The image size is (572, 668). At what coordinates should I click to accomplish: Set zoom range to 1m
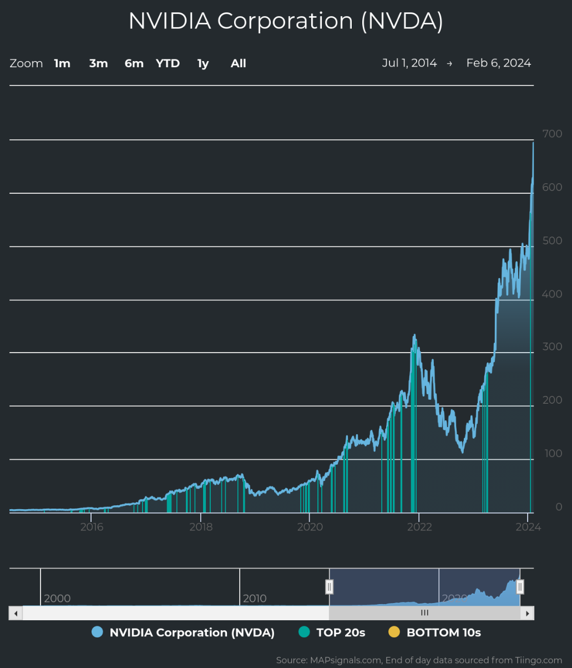coord(62,63)
